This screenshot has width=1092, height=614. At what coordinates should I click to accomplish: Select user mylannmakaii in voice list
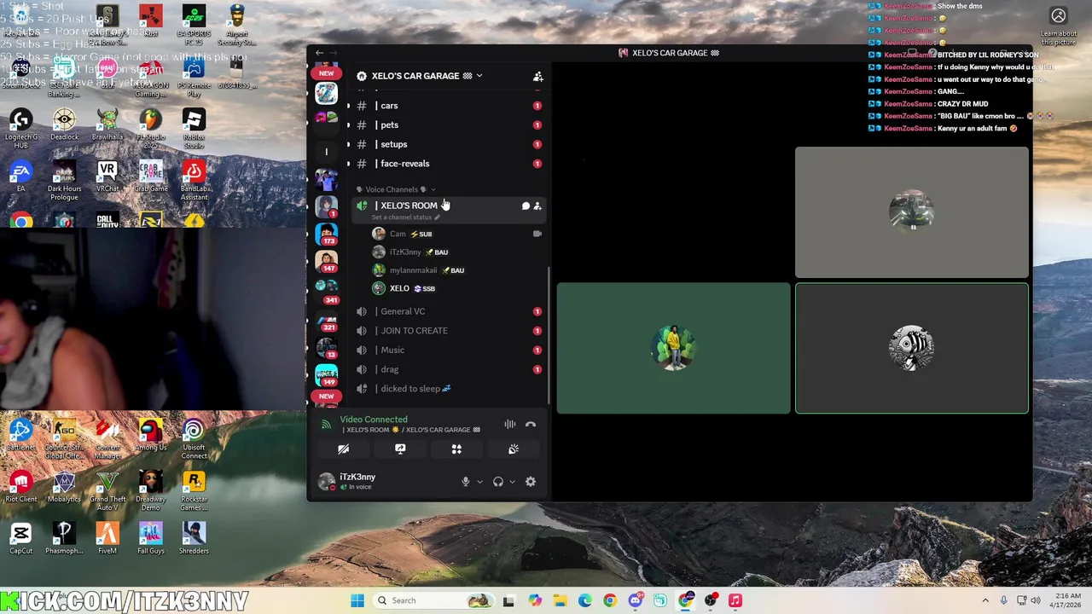[413, 270]
